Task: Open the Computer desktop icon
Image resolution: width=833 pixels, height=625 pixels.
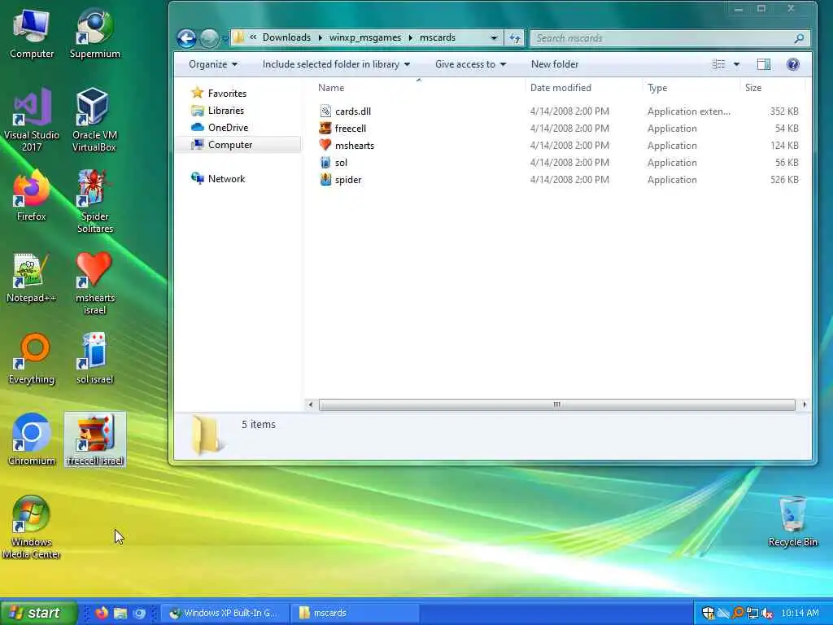Action: point(32,34)
